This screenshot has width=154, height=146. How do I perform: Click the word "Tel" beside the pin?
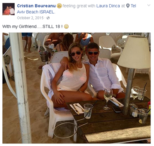point(133,6)
